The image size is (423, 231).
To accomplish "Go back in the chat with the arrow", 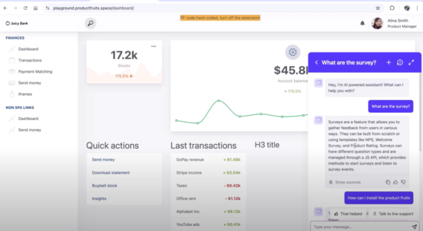I will (316, 63).
